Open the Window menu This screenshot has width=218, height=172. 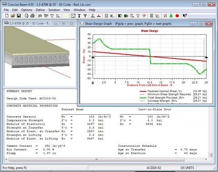click(79, 10)
